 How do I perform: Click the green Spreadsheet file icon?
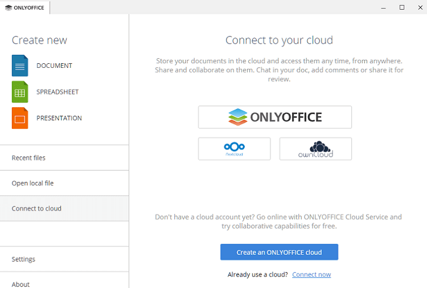coord(20,92)
